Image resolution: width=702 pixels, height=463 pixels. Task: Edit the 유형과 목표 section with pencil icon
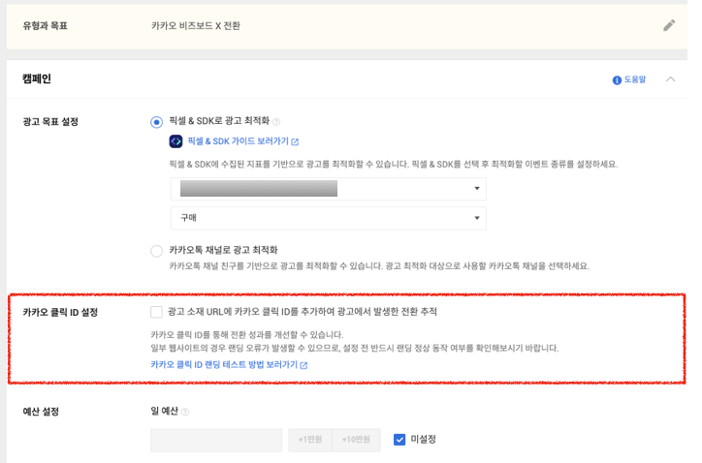click(669, 25)
